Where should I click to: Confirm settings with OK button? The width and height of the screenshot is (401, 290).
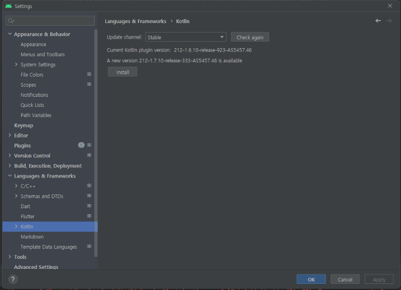click(311, 279)
